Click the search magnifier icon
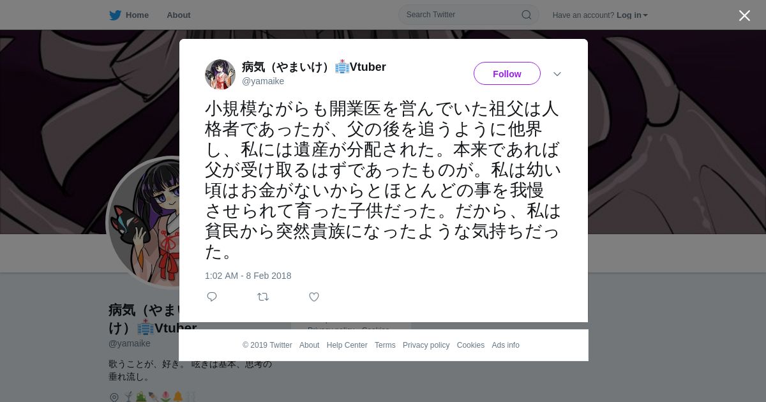 (x=527, y=15)
